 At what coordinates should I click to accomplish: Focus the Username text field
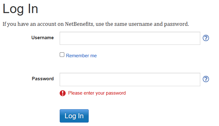[x=130, y=38]
